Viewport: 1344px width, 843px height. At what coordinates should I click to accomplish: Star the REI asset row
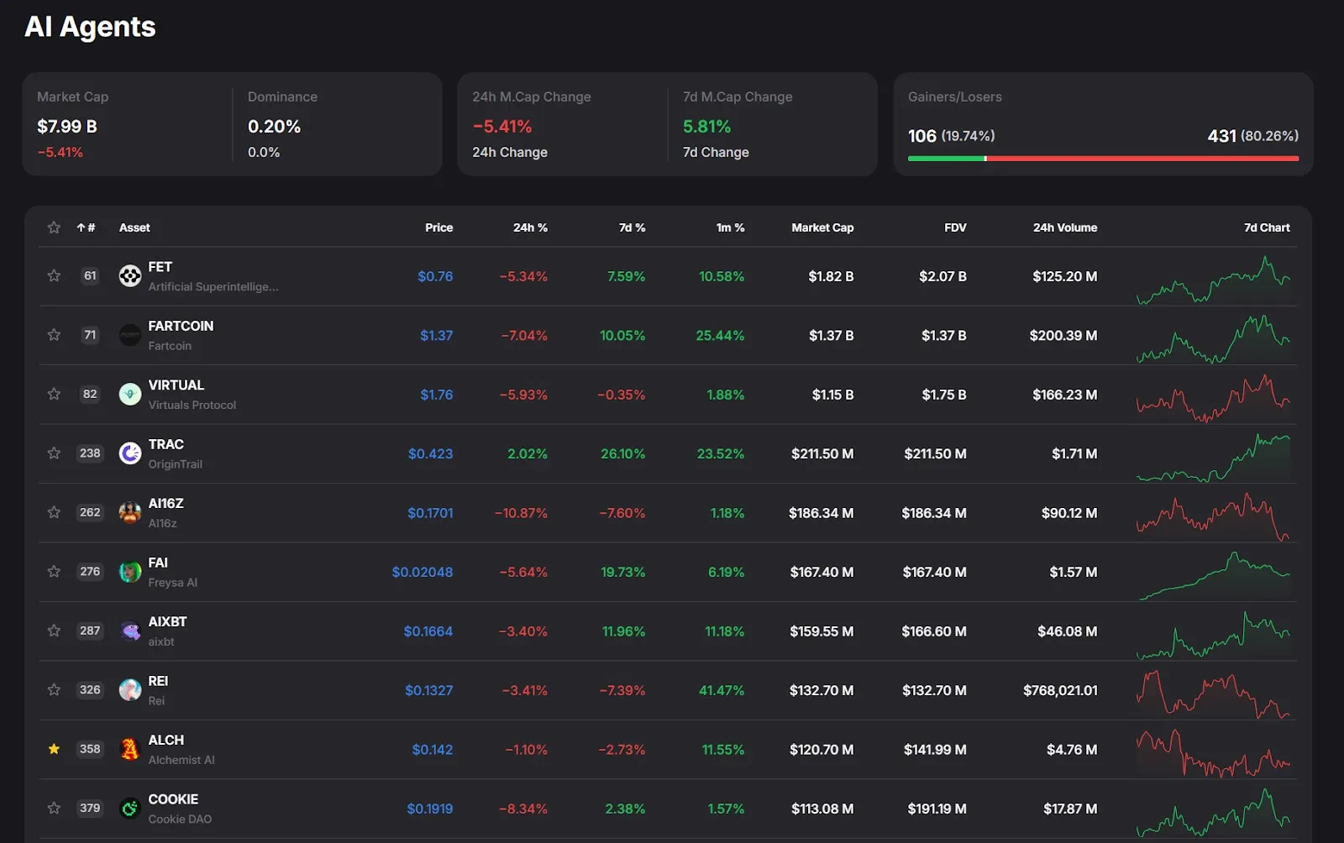point(54,690)
